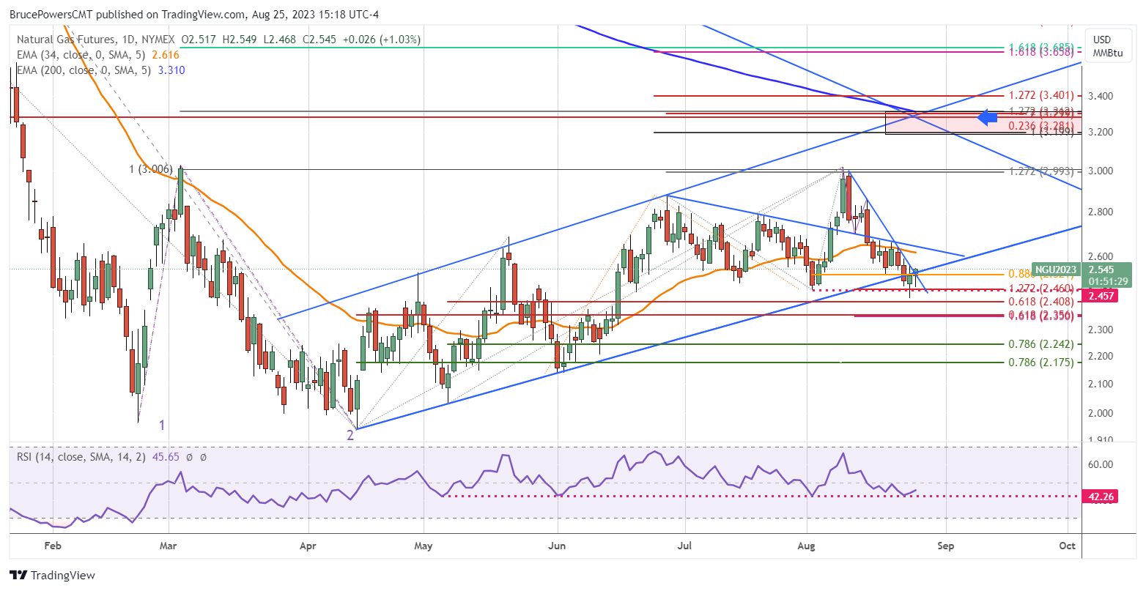This screenshot has height=591, width=1146.
Task: Click the Mar label on time axis
Action: [169, 546]
